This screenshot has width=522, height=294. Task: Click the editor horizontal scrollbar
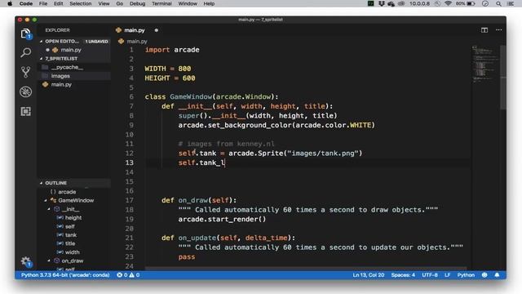(x=306, y=269)
